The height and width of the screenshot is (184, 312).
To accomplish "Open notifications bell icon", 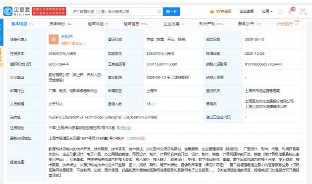I will (x=290, y=12).
